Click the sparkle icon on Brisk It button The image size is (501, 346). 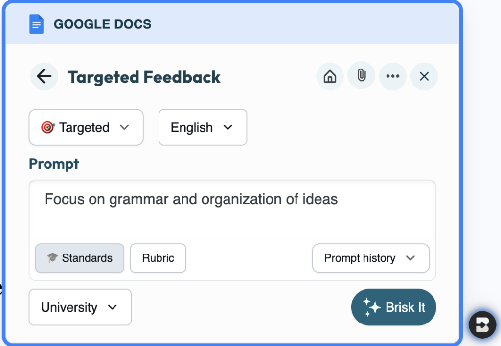[371, 307]
